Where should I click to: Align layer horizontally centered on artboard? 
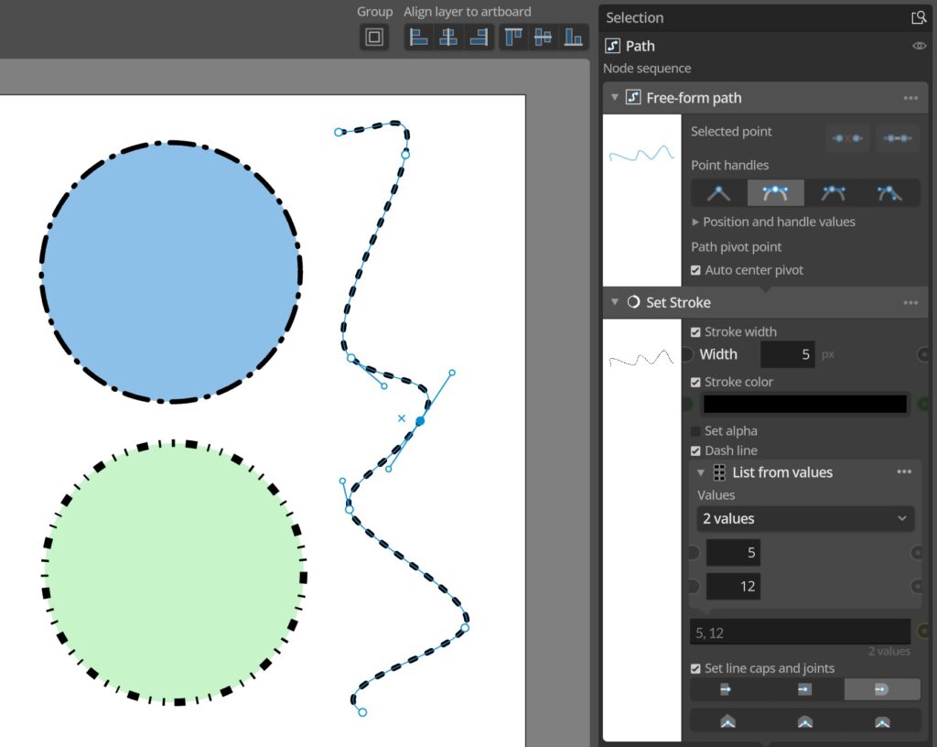click(448, 37)
